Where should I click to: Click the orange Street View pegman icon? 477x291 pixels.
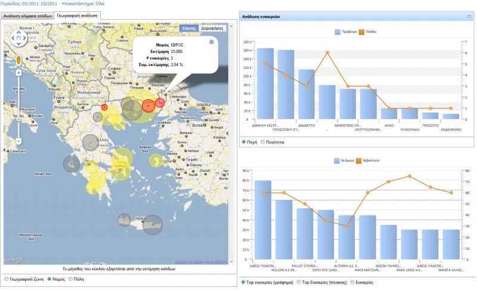[18, 60]
